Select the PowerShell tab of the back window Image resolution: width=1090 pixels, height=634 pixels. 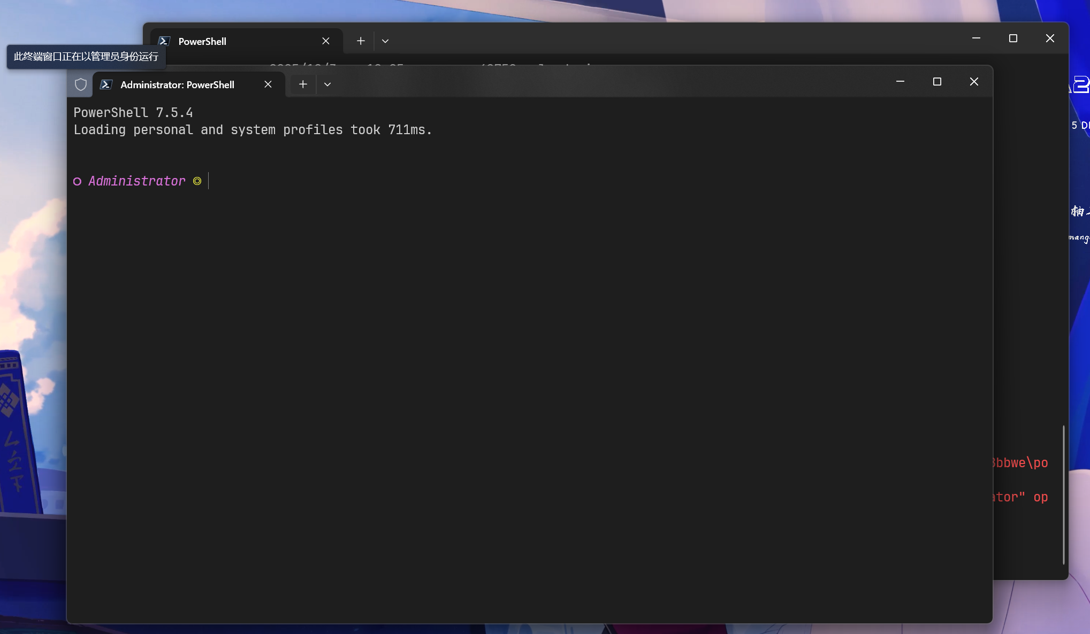coord(202,41)
